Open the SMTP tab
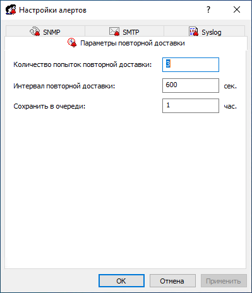The height and width of the screenshot is (293, 252). (124, 32)
